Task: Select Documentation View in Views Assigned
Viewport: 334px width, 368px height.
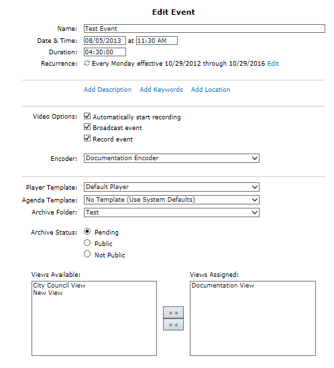Action: click(x=223, y=286)
